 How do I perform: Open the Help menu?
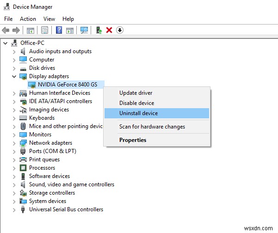tap(68, 19)
